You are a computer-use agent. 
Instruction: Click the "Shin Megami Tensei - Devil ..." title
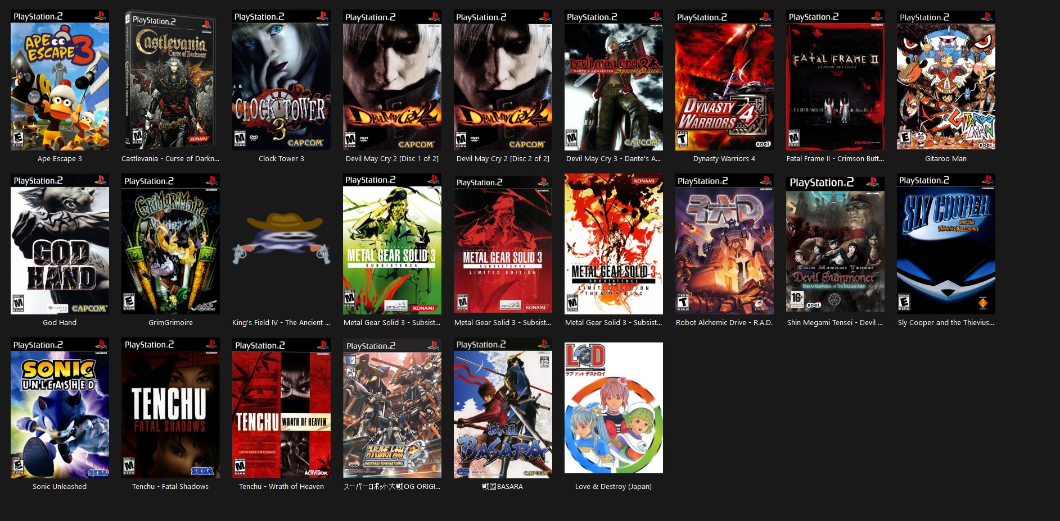835,323
